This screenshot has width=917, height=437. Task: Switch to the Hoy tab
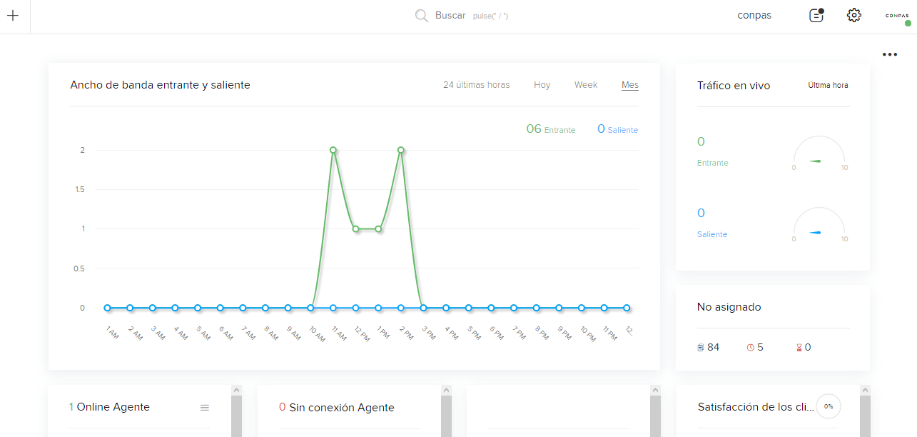point(542,85)
